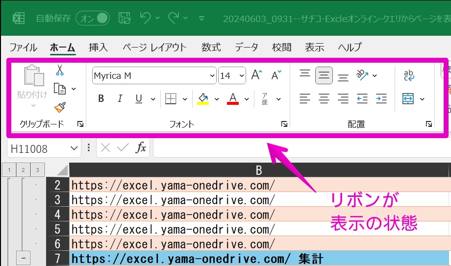This screenshot has height=266, width=451.
Task: Redo the last undone action
Action: pos(174,18)
